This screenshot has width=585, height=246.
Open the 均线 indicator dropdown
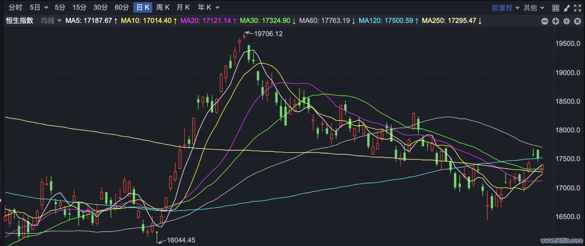click(51, 20)
